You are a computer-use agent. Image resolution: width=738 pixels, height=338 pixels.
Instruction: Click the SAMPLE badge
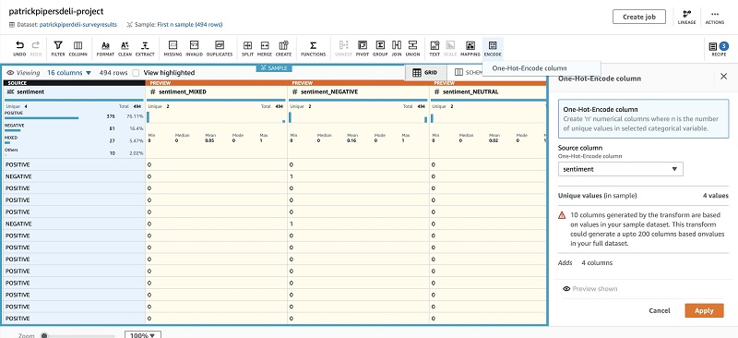tap(274, 68)
